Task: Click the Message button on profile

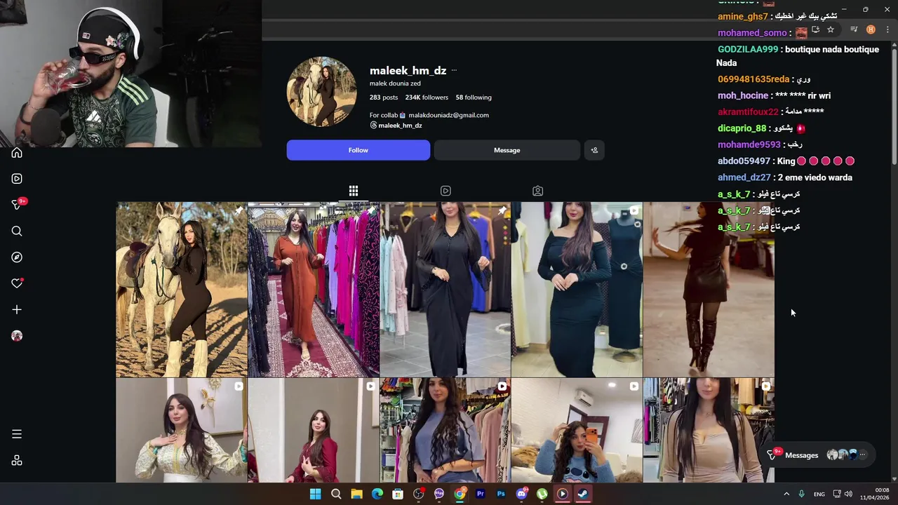Action: (507, 150)
